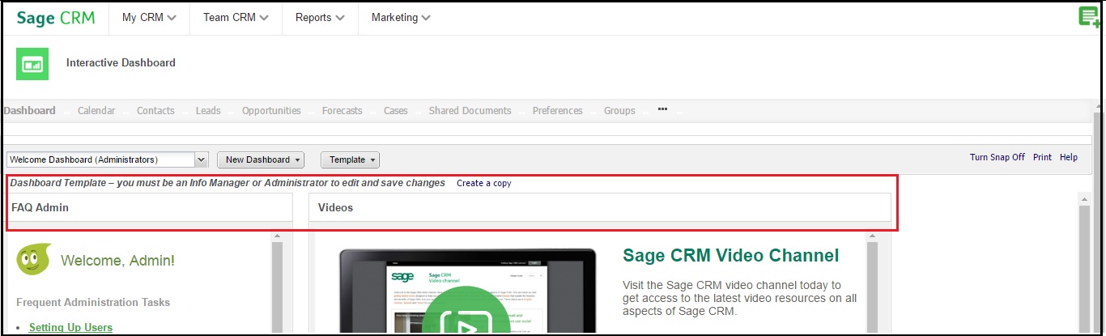Expand the Template dropdown button

point(351,160)
